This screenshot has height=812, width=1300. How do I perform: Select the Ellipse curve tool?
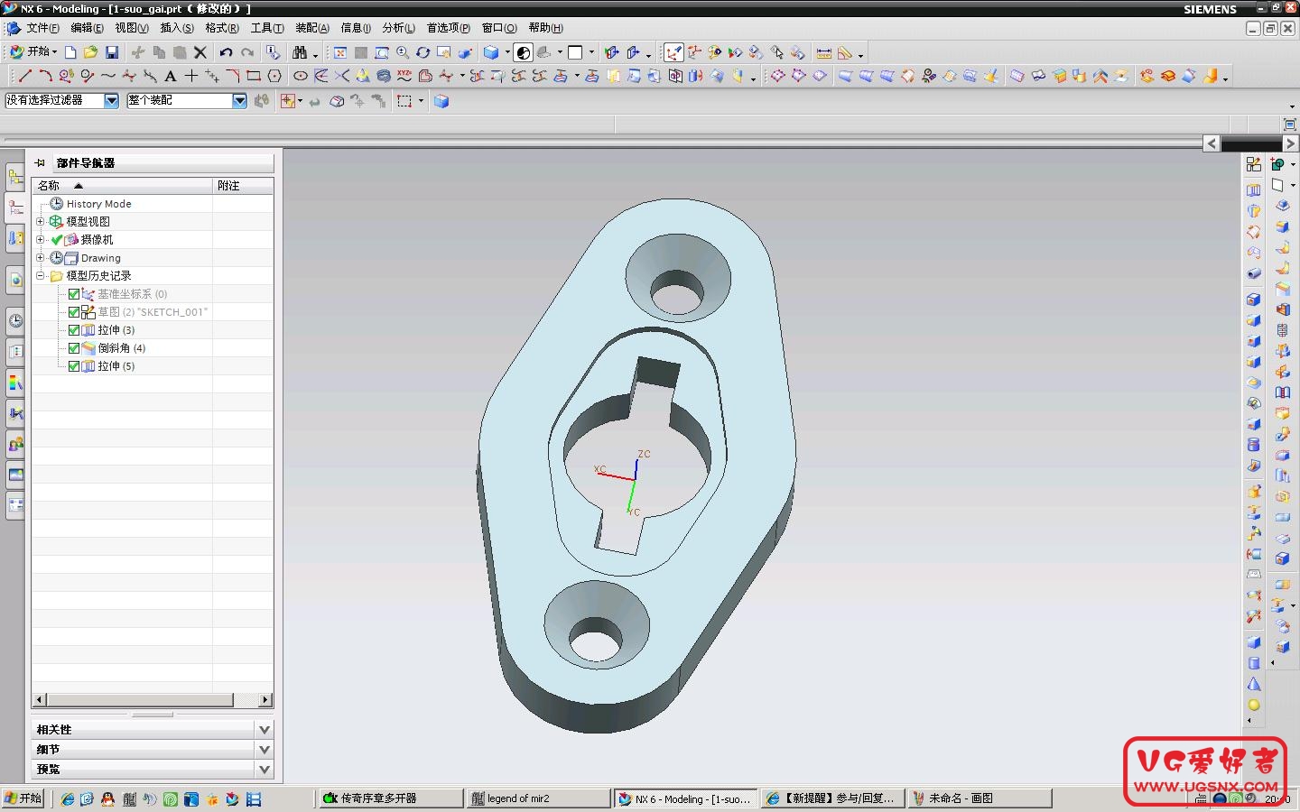click(x=301, y=76)
